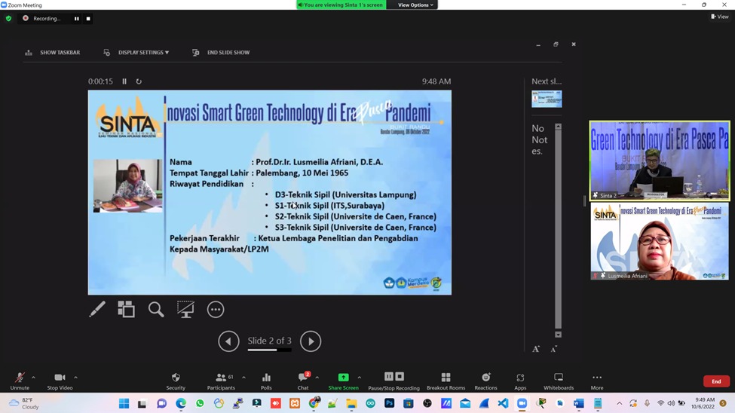Open Breakout Rooms
This screenshot has height=413, width=735.
446,381
